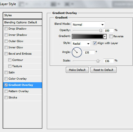Click the Make Default button

pyautogui.click(x=77, y=70)
